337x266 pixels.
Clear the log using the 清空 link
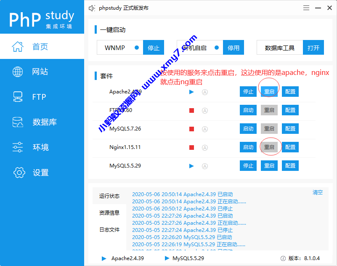click(x=318, y=192)
